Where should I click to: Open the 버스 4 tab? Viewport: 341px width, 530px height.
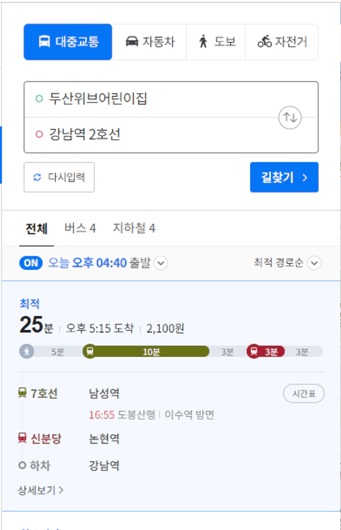(80, 228)
